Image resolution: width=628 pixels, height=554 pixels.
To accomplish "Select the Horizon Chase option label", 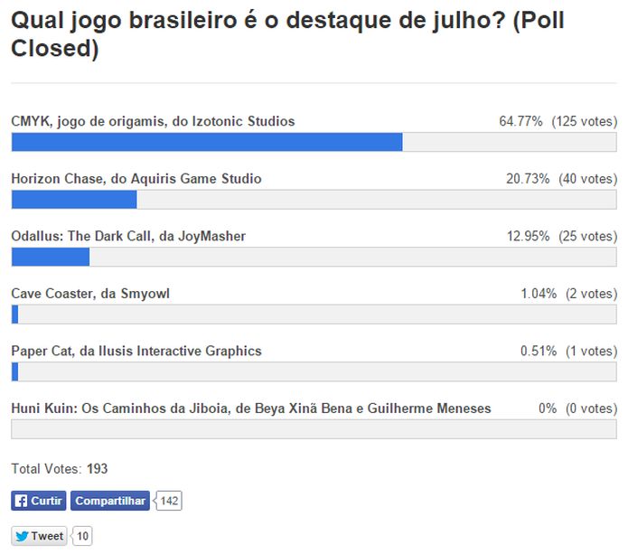I will pyautogui.click(x=136, y=179).
